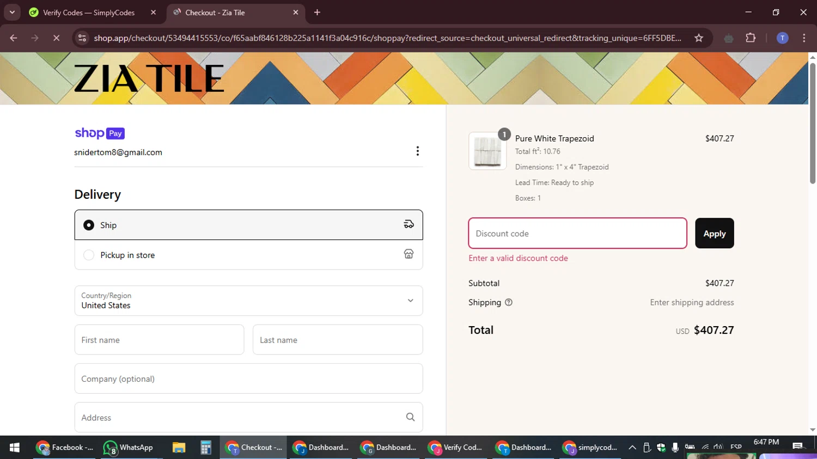This screenshot has width=817, height=459.
Task: Focus the Discount code field
Action: 577,233
